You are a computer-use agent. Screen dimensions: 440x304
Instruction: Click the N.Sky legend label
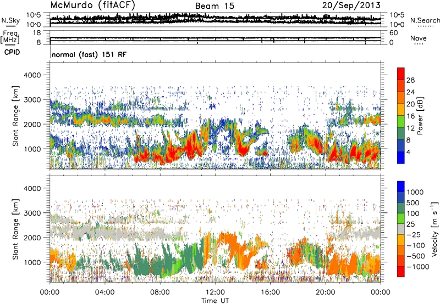tap(10, 20)
